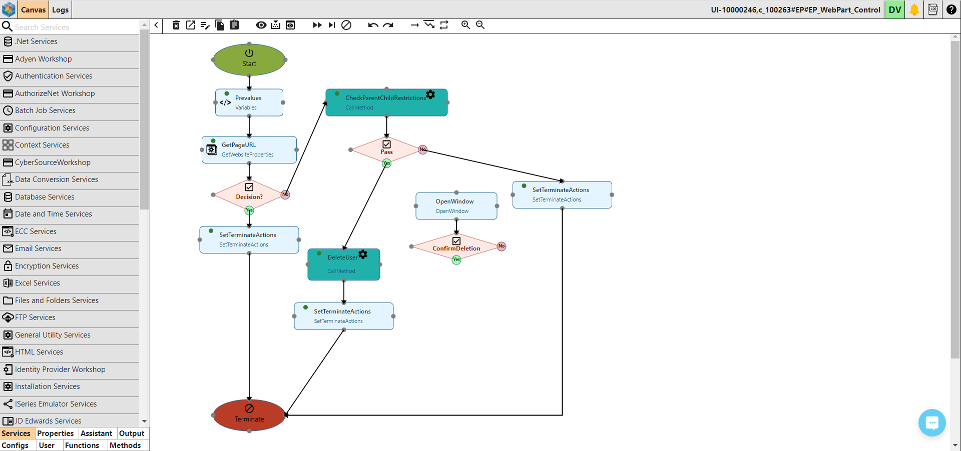Expand HTML Services category

(70, 352)
